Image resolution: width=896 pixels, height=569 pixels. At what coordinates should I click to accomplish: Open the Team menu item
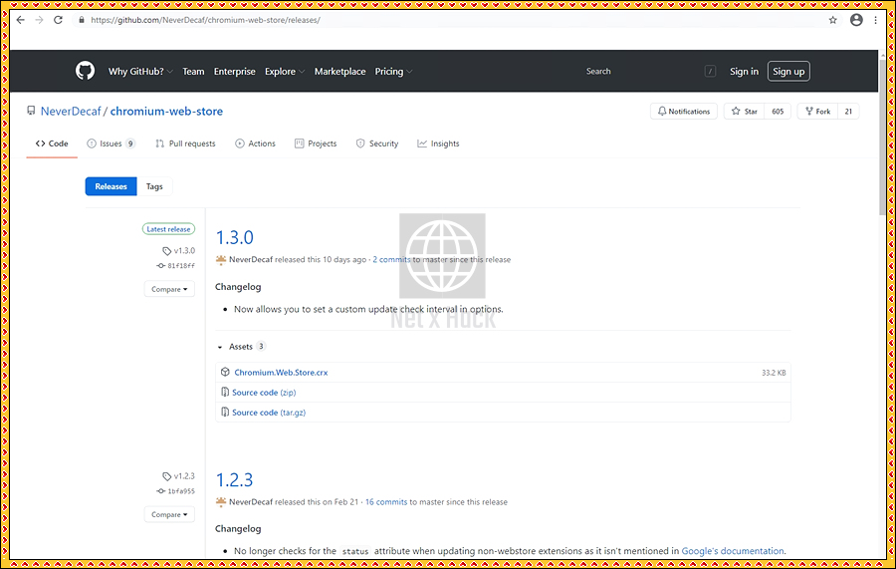193,72
